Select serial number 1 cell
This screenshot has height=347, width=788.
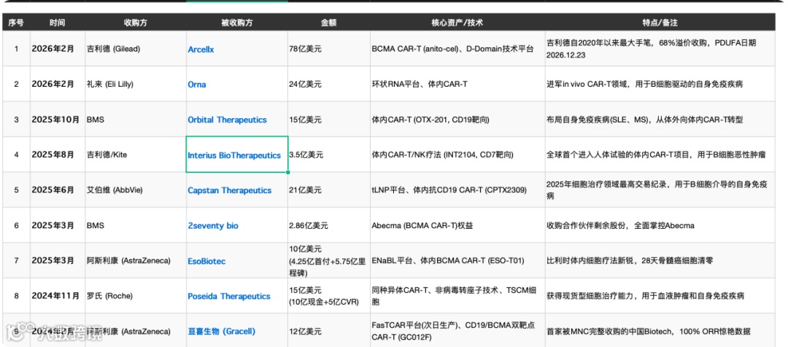(16, 49)
